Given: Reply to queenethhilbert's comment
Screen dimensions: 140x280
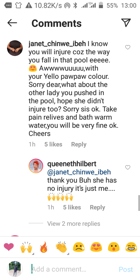Looking at the screenshot, I should pyautogui.click(x=97, y=207).
